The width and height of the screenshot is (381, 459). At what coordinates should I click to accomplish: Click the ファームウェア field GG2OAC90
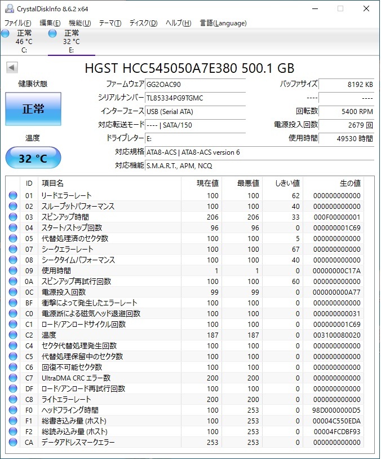[x=195, y=84]
